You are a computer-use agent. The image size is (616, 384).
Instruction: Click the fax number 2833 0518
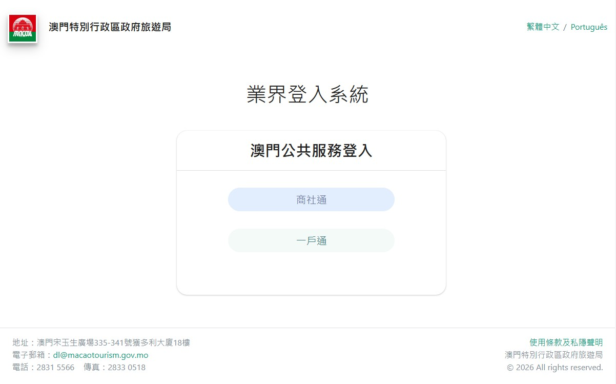(x=126, y=367)
